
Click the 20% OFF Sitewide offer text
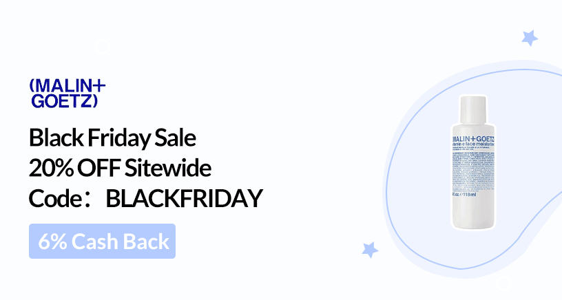click(120, 168)
